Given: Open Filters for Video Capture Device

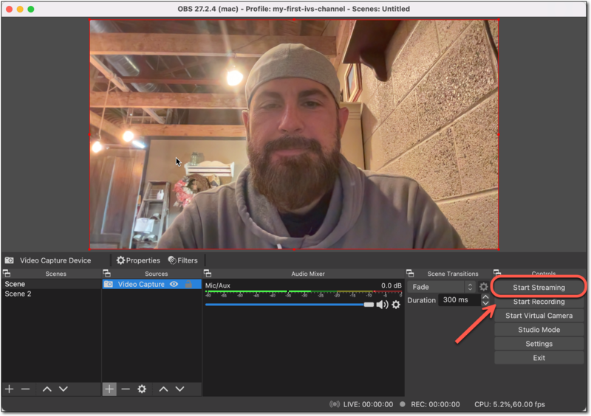Looking at the screenshot, I should (x=182, y=260).
